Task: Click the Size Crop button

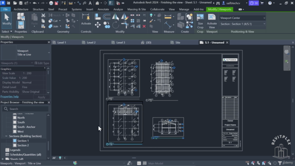Action: click(x=200, y=21)
